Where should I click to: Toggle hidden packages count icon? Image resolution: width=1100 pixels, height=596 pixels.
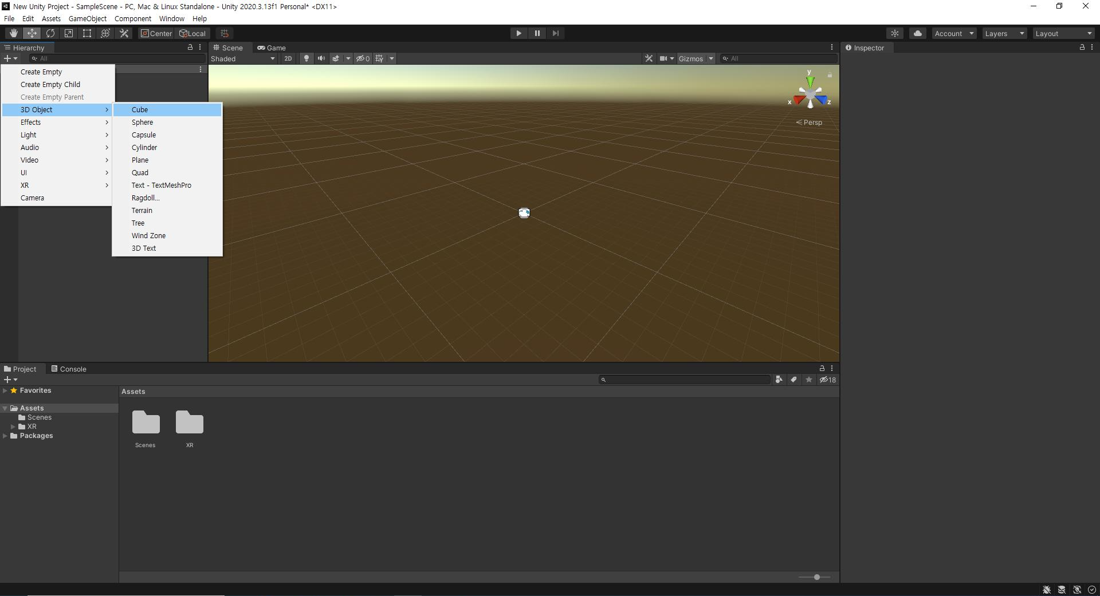click(827, 380)
